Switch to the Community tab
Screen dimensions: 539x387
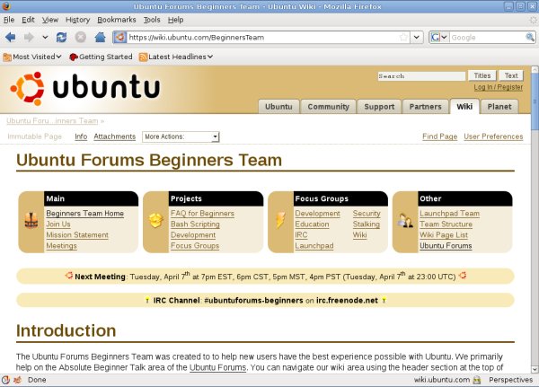click(x=328, y=106)
